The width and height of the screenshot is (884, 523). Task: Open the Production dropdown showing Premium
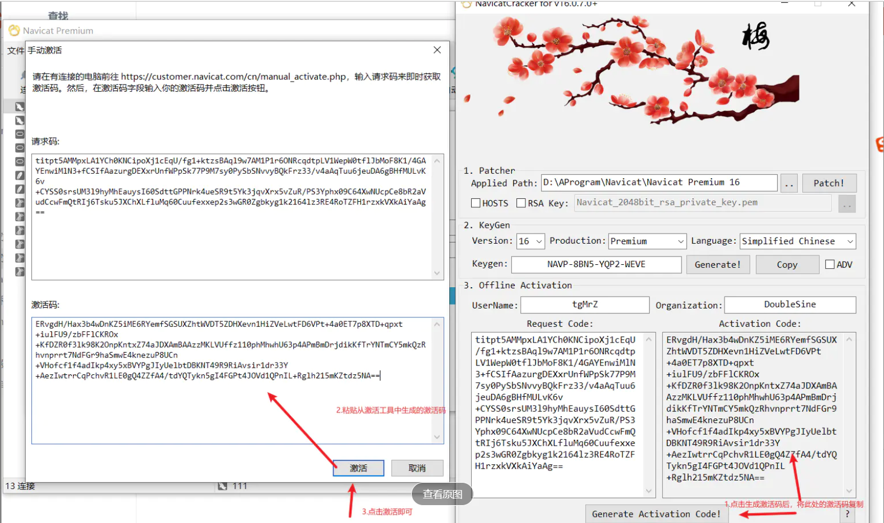pyautogui.click(x=647, y=241)
